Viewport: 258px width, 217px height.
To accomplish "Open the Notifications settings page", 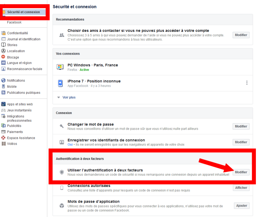I will pyautogui.click(x=16, y=80).
